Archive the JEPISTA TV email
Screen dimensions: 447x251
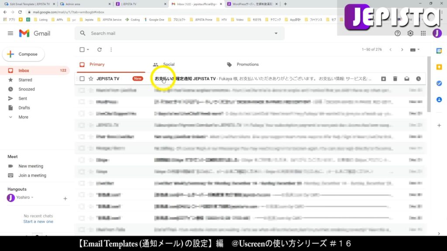(x=383, y=78)
